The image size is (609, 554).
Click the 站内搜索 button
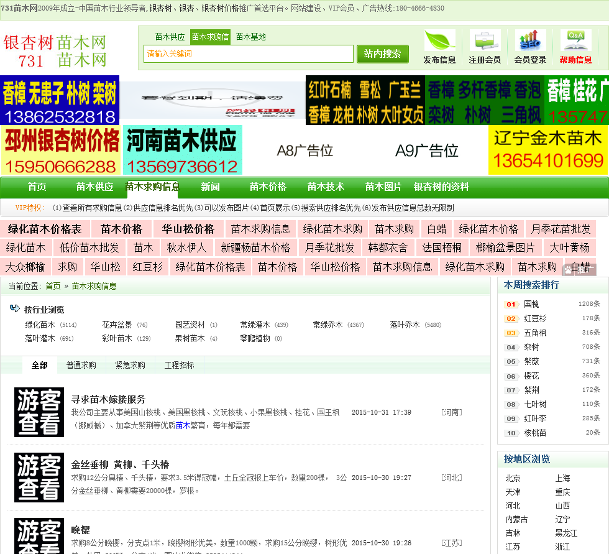(x=383, y=53)
